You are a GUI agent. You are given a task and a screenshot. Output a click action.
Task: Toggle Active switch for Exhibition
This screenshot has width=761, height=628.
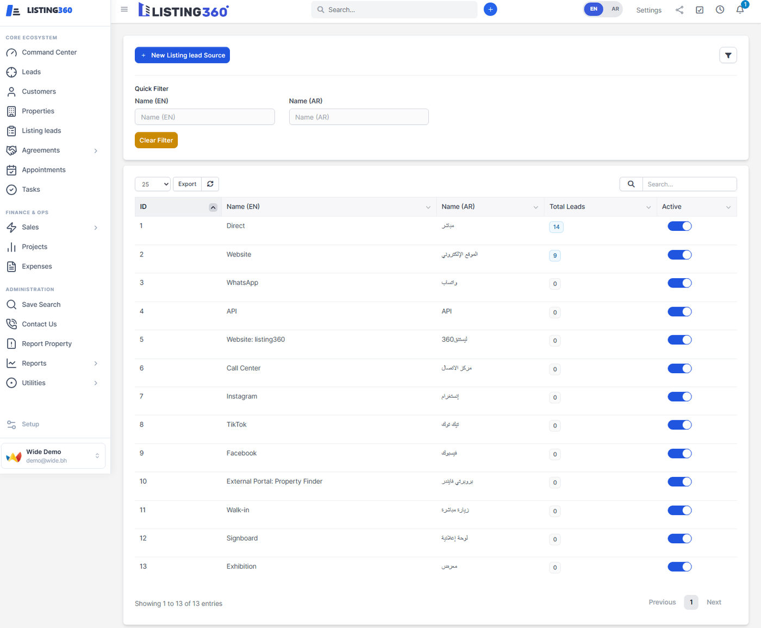coord(679,567)
